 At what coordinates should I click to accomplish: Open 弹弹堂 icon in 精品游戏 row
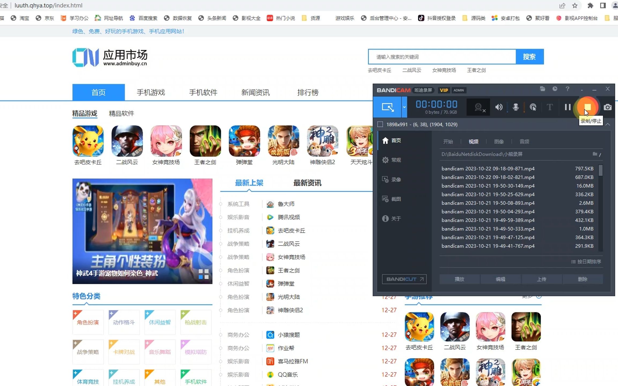point(244,141)
